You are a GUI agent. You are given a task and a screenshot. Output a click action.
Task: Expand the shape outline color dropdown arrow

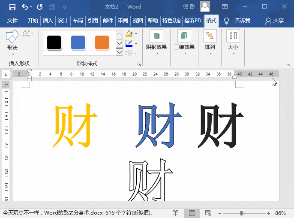(x=136, y=43)
